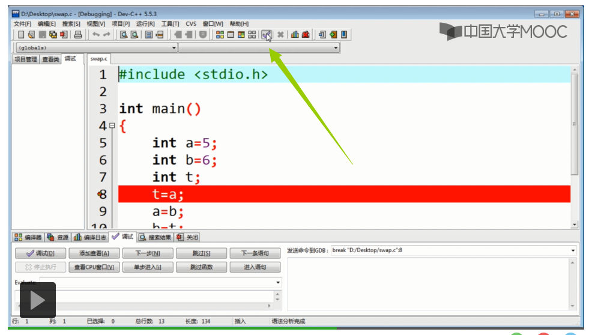
Task: Click the Delete profiling information icon
Action: click(306, 35)
